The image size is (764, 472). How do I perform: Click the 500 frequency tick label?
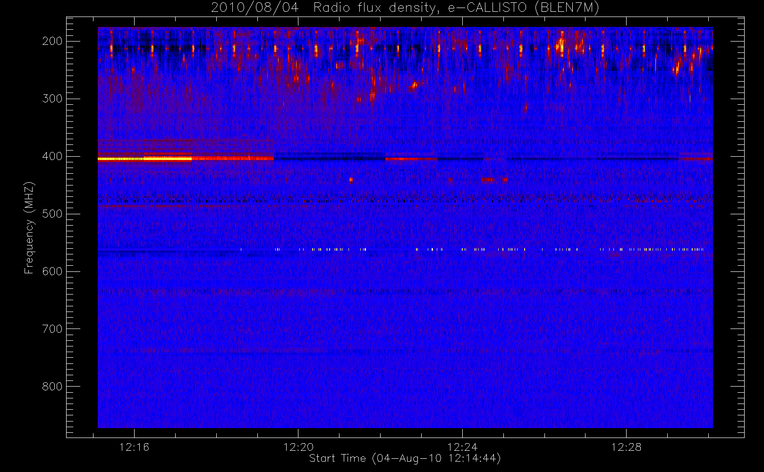(52, 214)
